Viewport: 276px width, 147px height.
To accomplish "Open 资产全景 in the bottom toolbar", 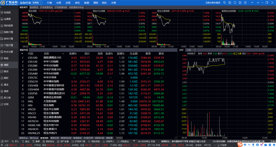I will [x=63, y=141].
